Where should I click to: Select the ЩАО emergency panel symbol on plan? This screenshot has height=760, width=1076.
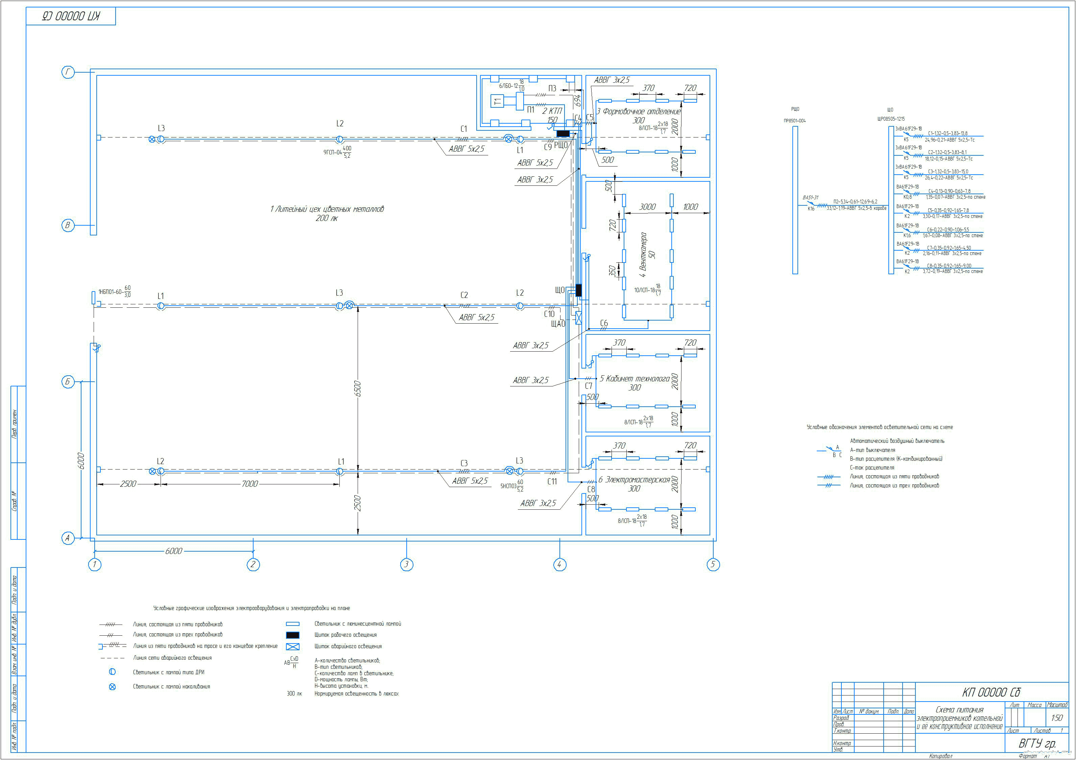pyautogui.click(x=578, y=318)
